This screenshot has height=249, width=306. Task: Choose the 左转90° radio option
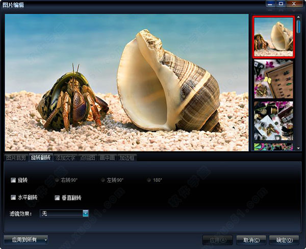point(104,180)
